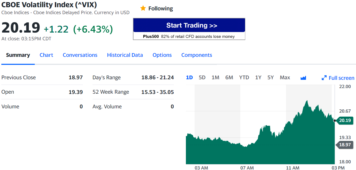Click the 19.33 y-axis label
This screenshot has height=170, width=356.
pyautogui.click(x=345, y=137)
